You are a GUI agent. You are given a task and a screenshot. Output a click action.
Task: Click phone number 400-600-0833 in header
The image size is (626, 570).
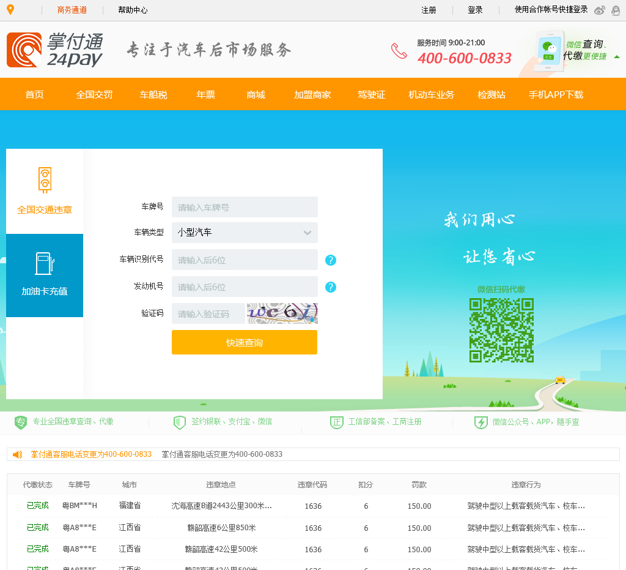[465, 58]
